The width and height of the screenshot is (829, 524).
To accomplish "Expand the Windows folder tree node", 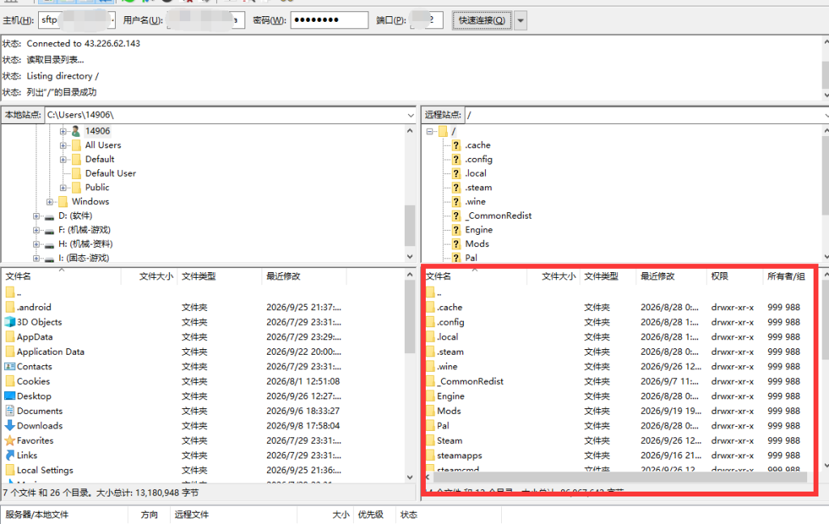I will pyautogui.click(x=49, y=202).
